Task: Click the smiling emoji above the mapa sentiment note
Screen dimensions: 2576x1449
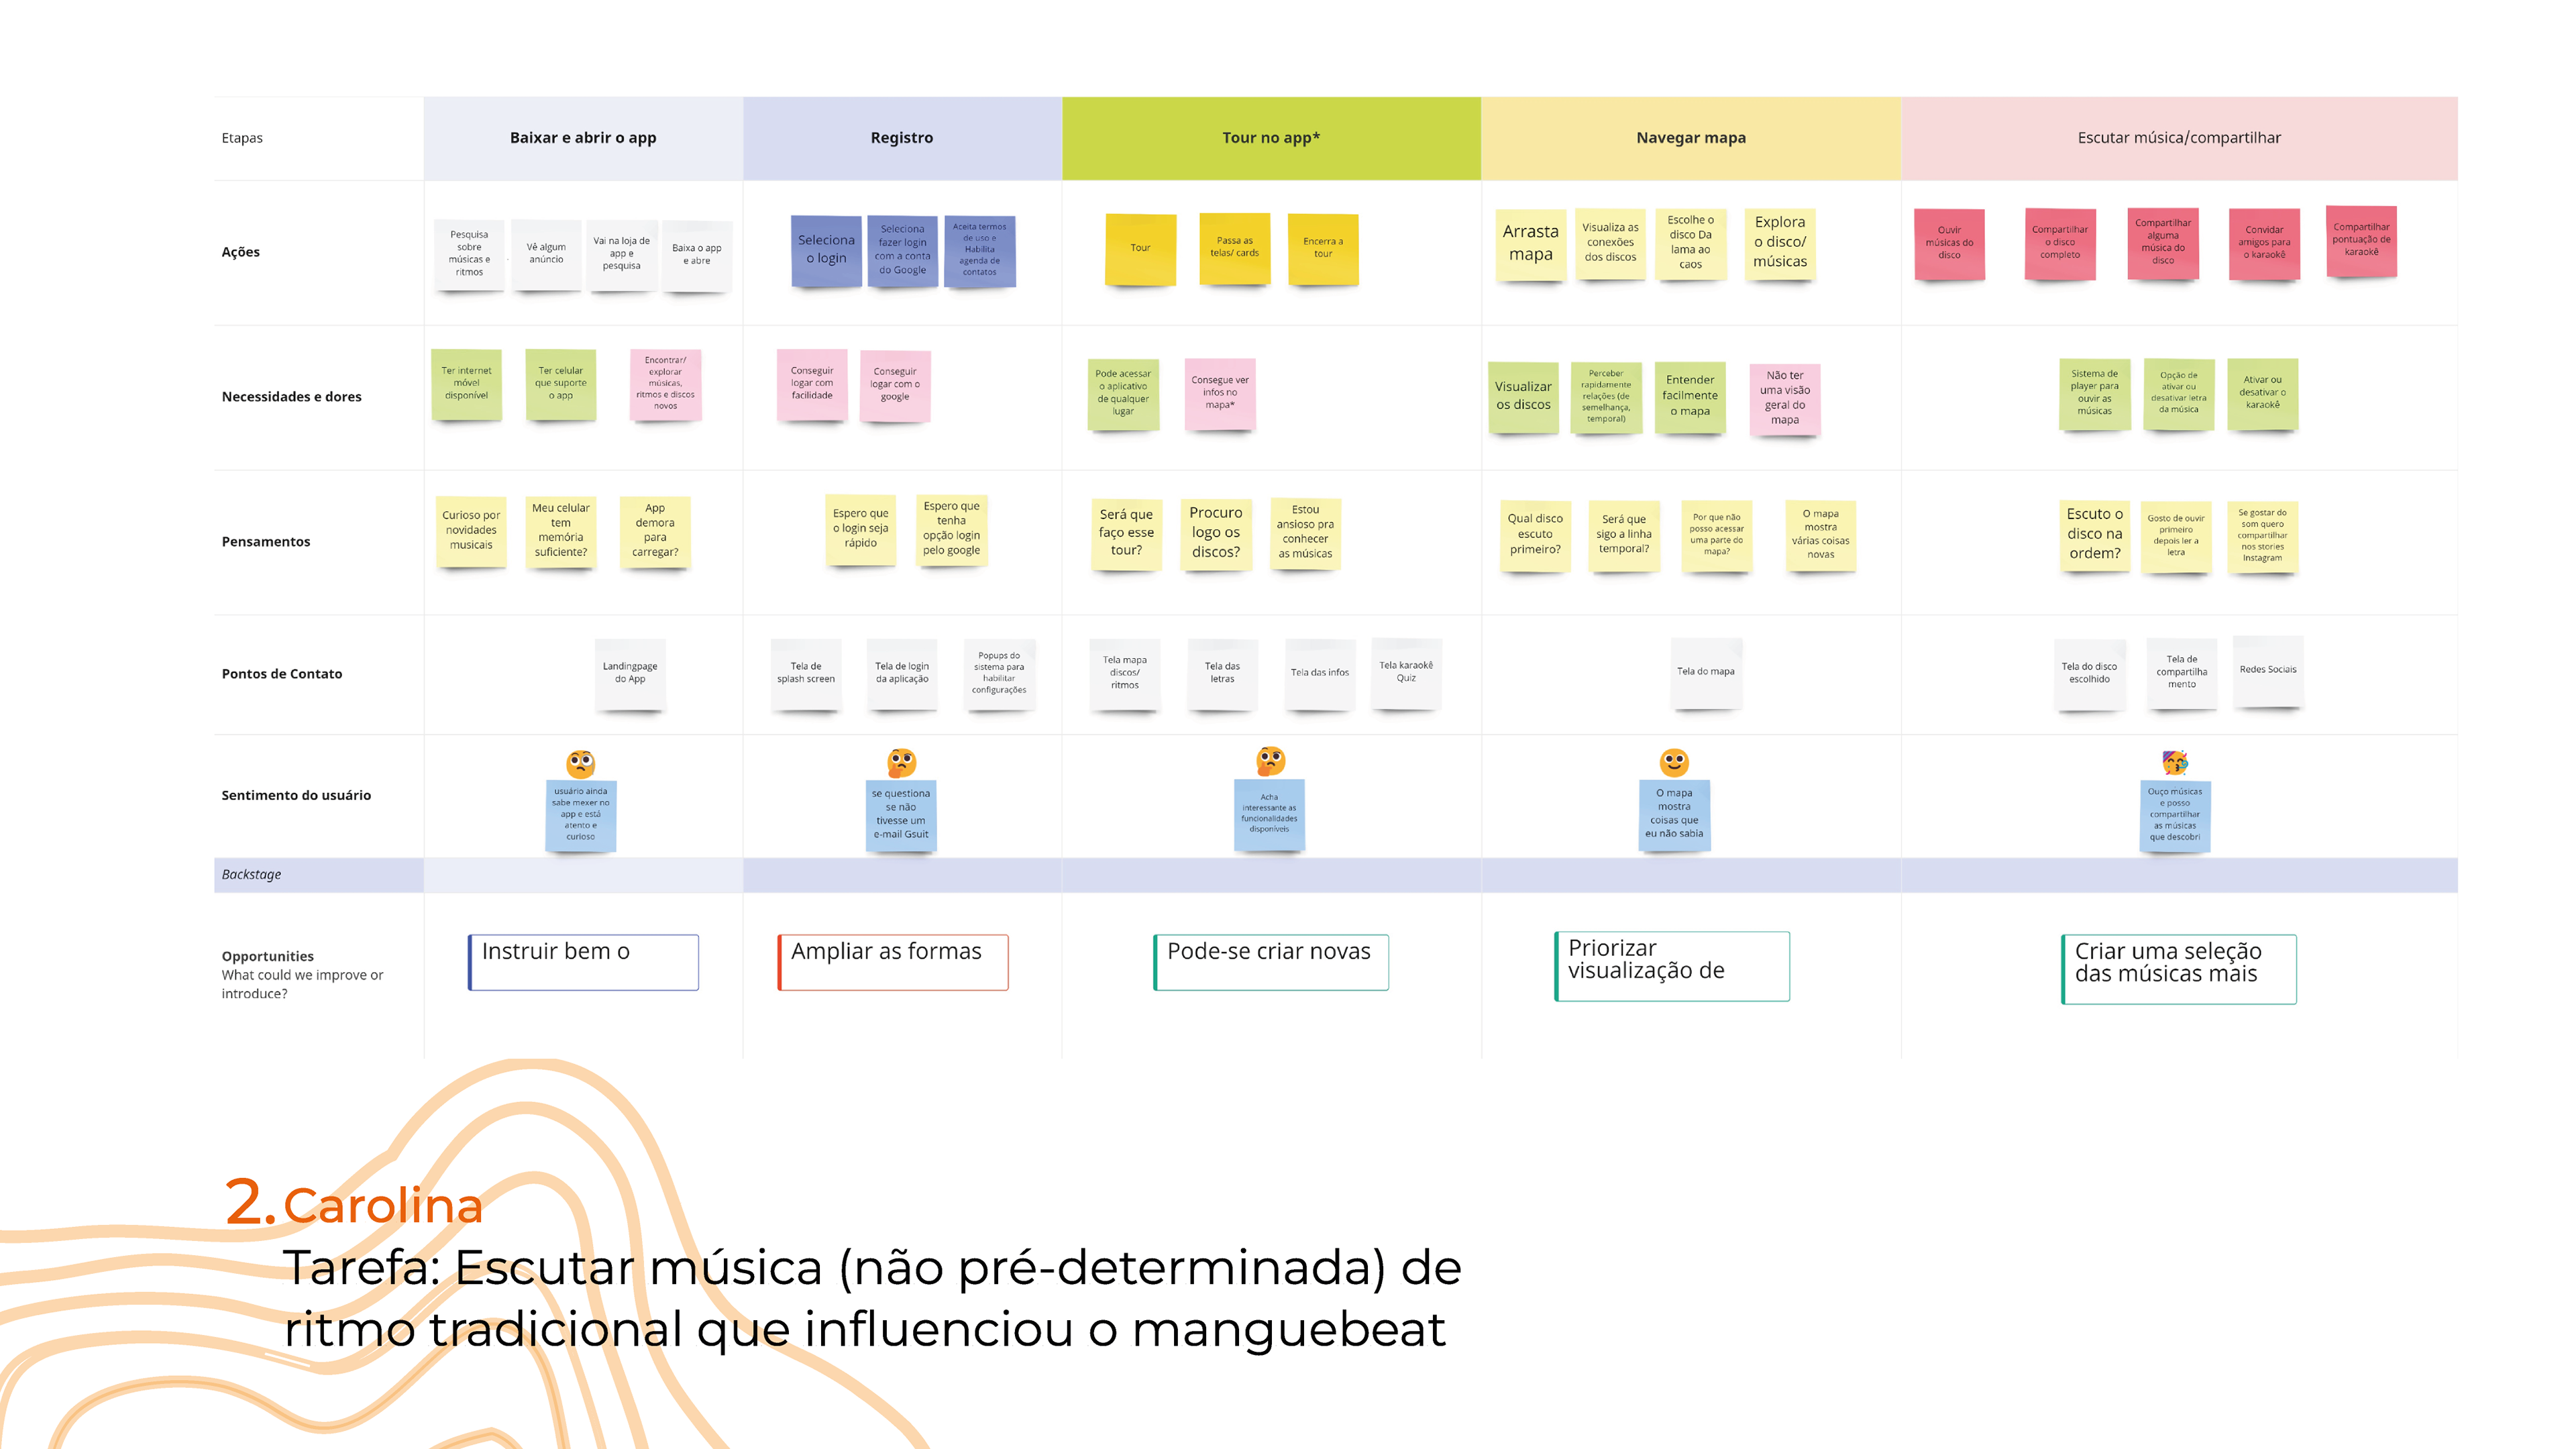Action: click(1674, 762)
